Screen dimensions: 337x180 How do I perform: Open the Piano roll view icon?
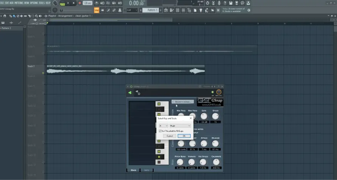(x=172, y=10)
